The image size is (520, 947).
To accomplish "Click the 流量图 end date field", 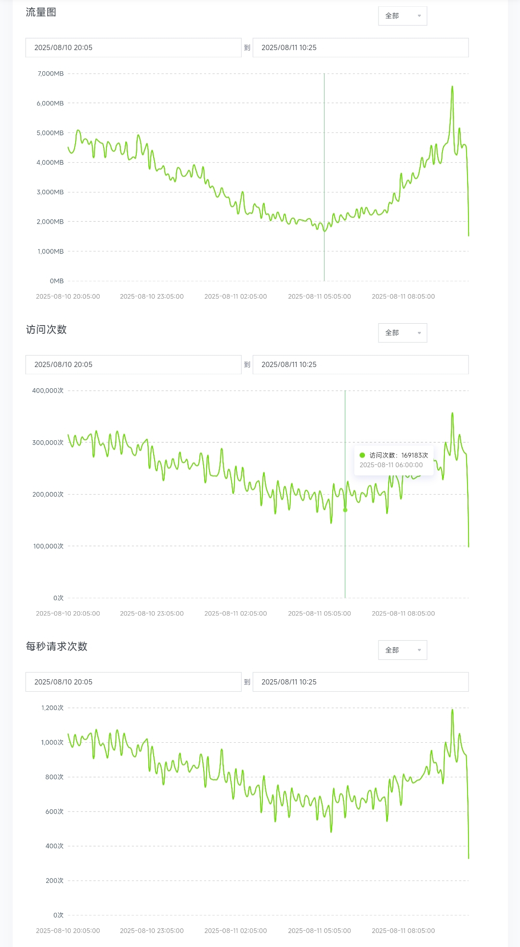I will [x=360, y=48].
